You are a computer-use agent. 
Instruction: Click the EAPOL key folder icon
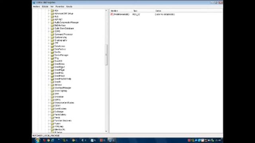point(52,100)
